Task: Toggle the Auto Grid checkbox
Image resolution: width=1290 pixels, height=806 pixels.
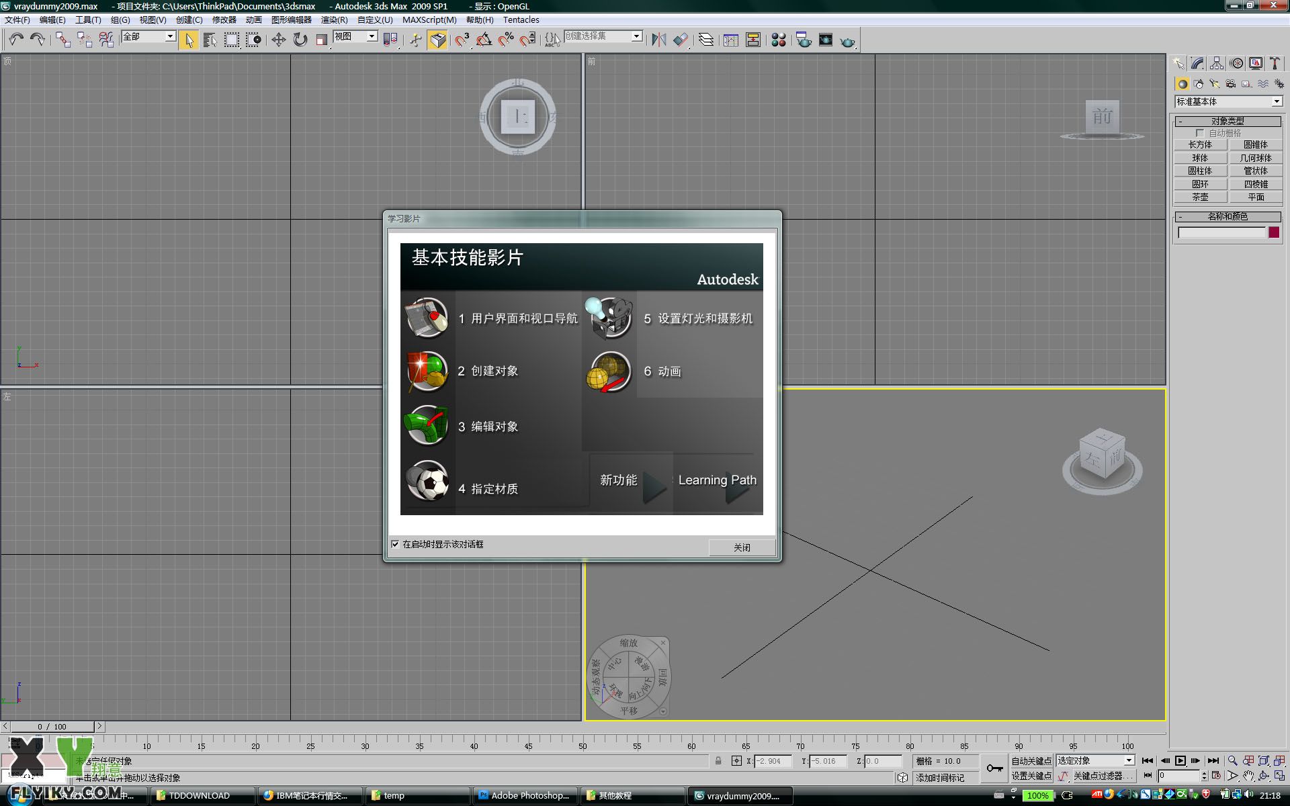Action: [x=1200, y=133]
